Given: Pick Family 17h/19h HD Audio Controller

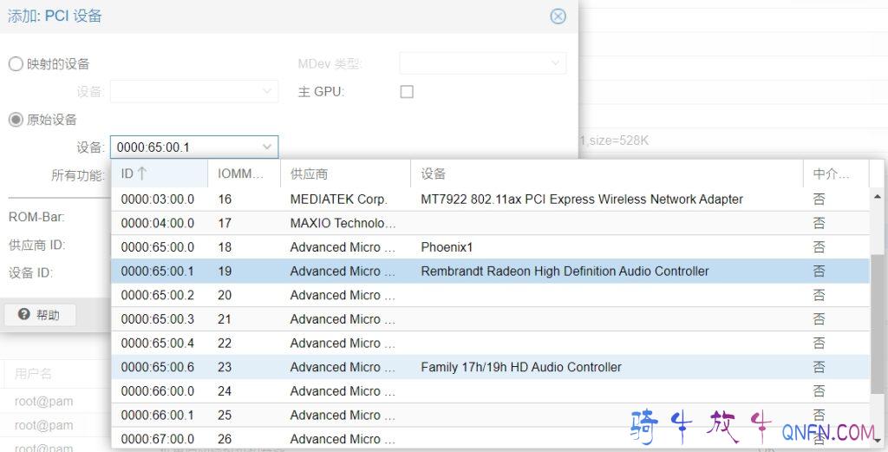Looking at the screenshot, I should pos(520,367).
